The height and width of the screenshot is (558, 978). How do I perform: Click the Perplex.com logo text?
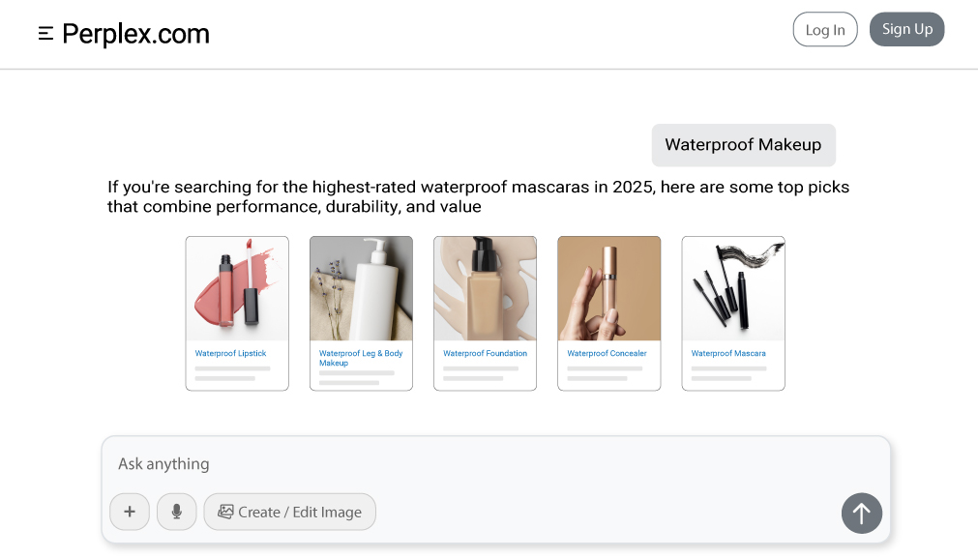135,34
